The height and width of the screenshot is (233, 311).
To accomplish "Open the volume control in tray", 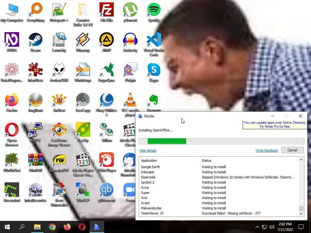I will point(272,227).
